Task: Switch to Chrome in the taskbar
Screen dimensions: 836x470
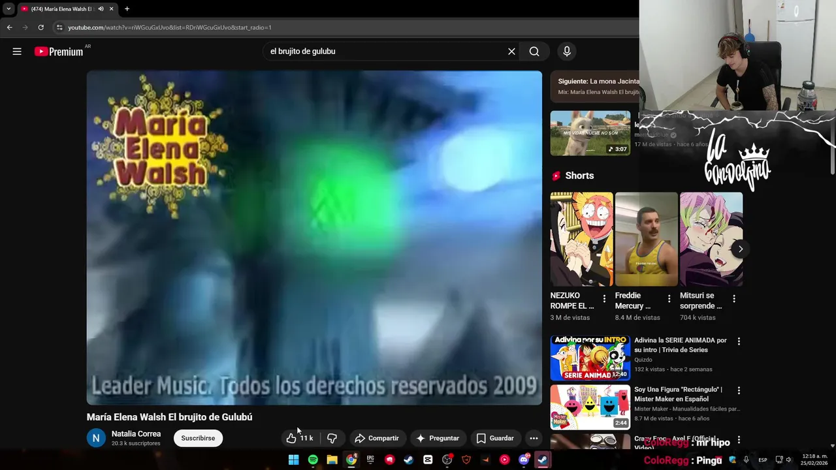Action: [x=351, y=460]
